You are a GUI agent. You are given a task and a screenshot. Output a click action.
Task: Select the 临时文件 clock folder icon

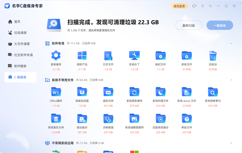161,55
